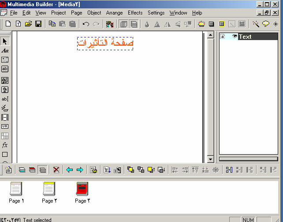Image resolution: width=283 pixels, height=222 pixels.
Task: Select the orange Arabic text object
Action: pos(105,44)
